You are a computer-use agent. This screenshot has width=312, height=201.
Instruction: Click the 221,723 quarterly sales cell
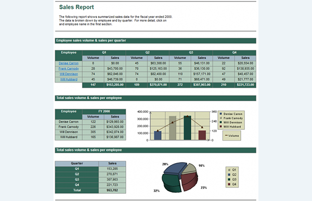(x=112, y=185)
